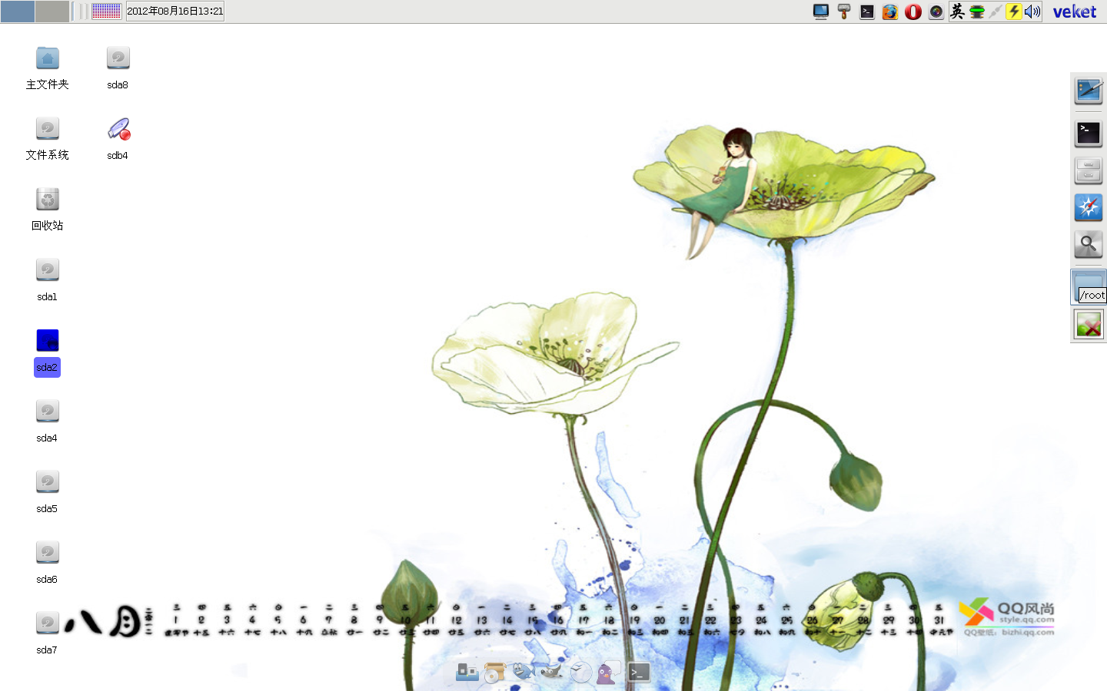Switch to the second gray desktop pager
Screen dimensions: 1107x691
click(x=52, y=12)
